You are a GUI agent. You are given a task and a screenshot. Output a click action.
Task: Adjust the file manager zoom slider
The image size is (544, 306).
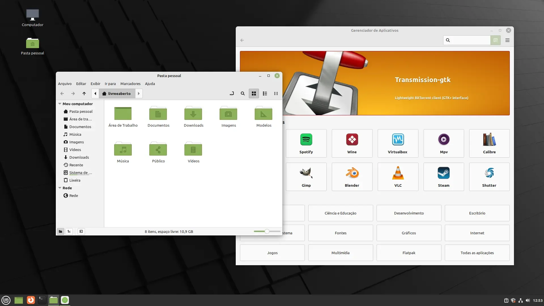click(x=267, y=231)
